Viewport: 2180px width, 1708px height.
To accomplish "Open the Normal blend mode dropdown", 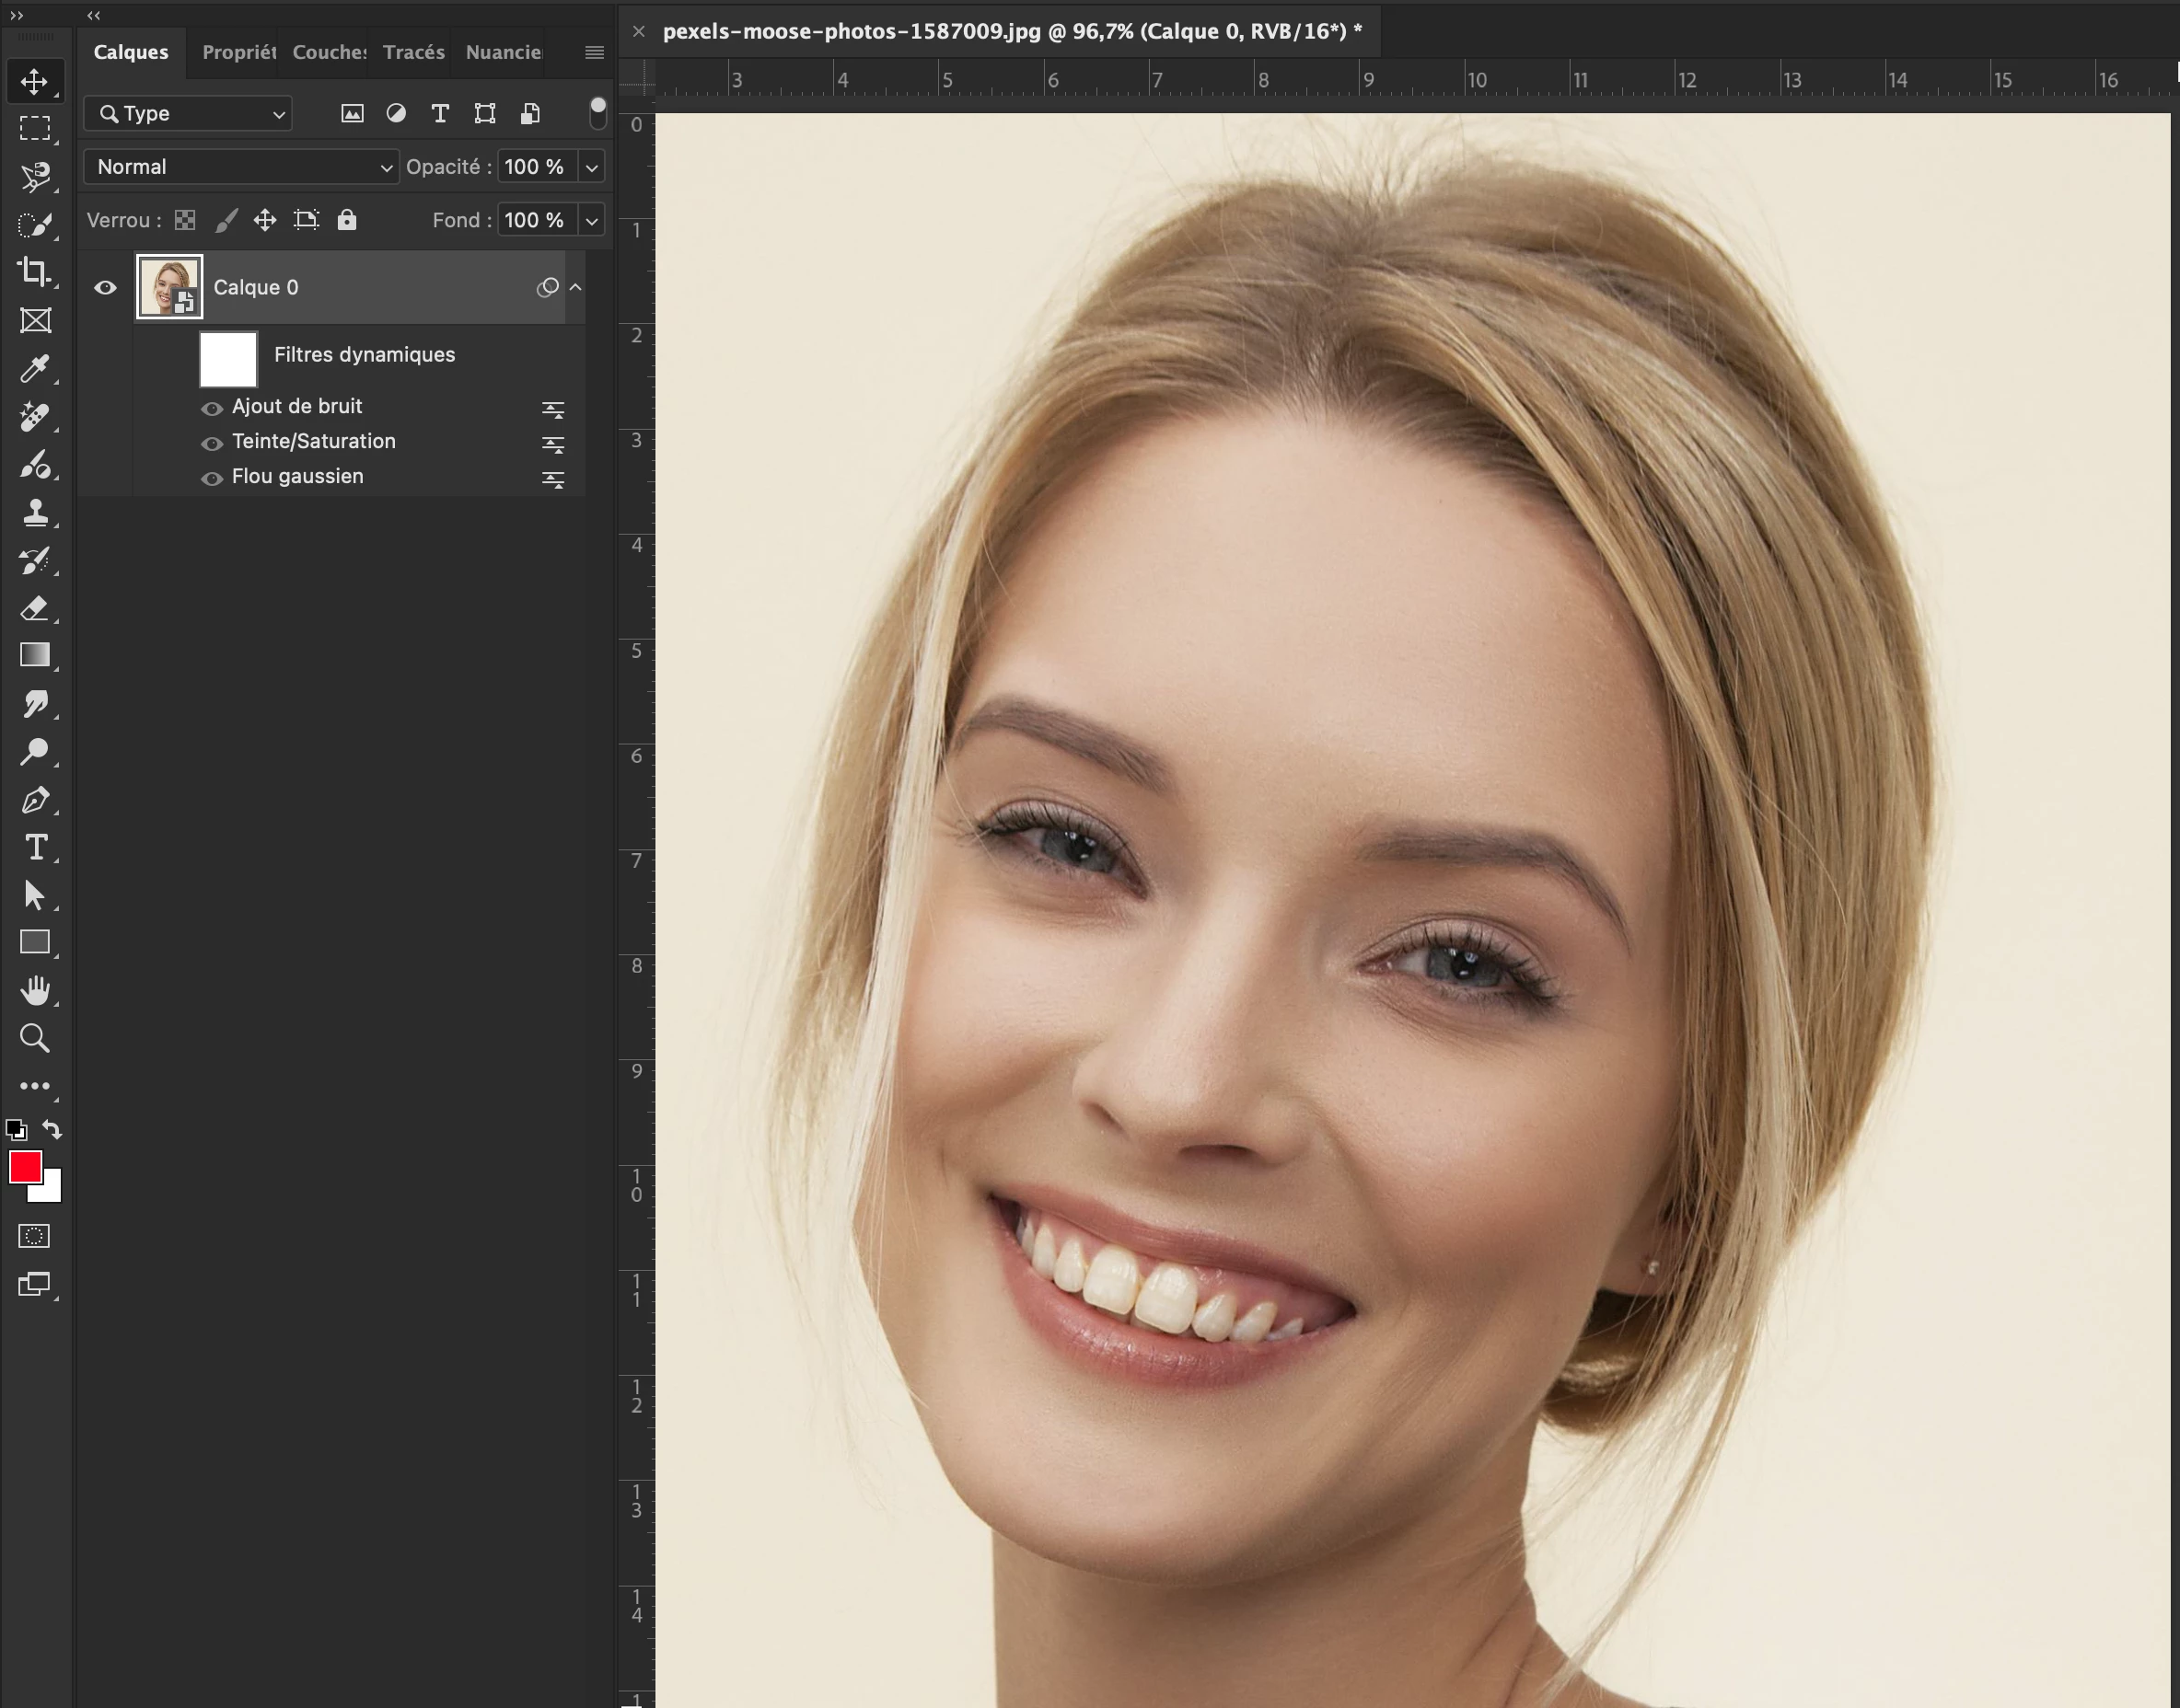I will [240, 167].
